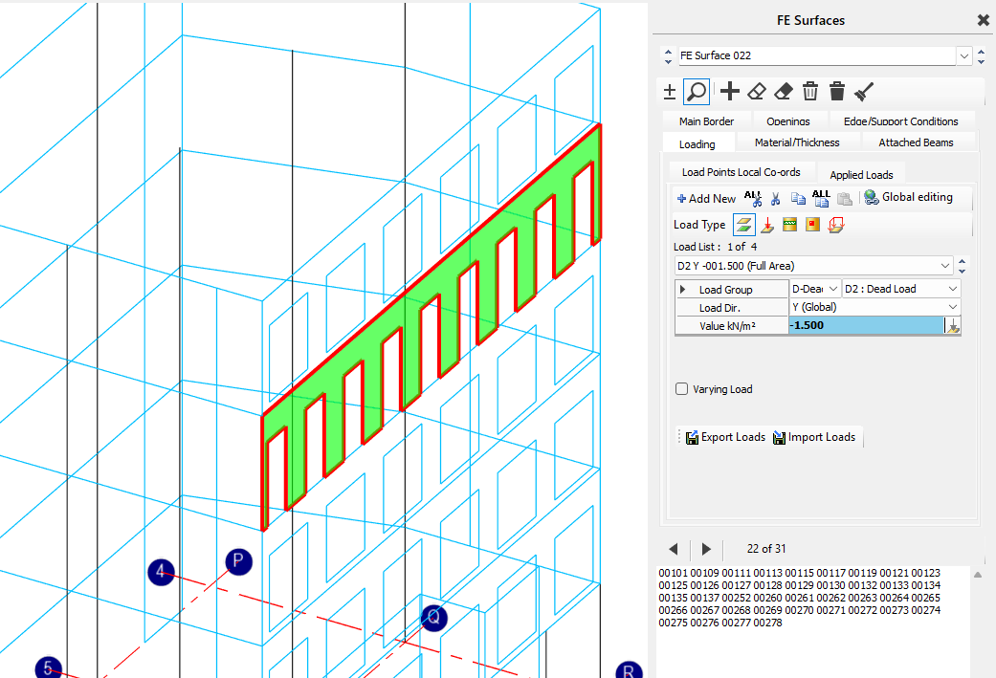The height and width of the screenshot is (678, 996).
Task: Select the outlined eraser tool
Action: pyautogui.click(x=757, y=92)
